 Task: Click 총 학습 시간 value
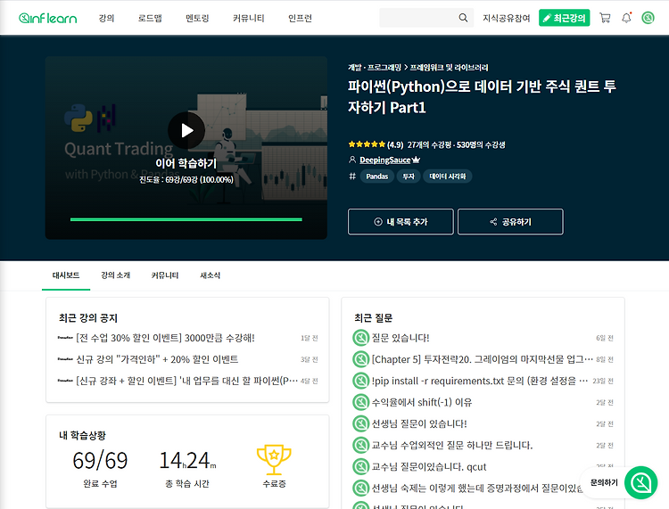187,460
